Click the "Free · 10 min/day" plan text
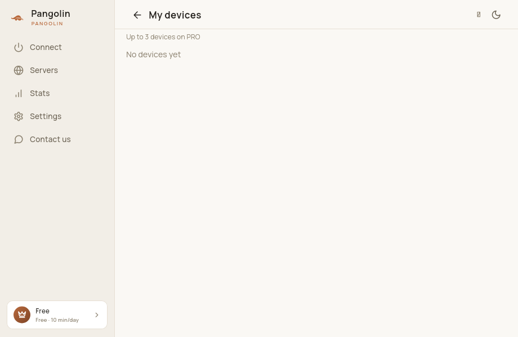 pyautogui.click(x=57, y=320)
